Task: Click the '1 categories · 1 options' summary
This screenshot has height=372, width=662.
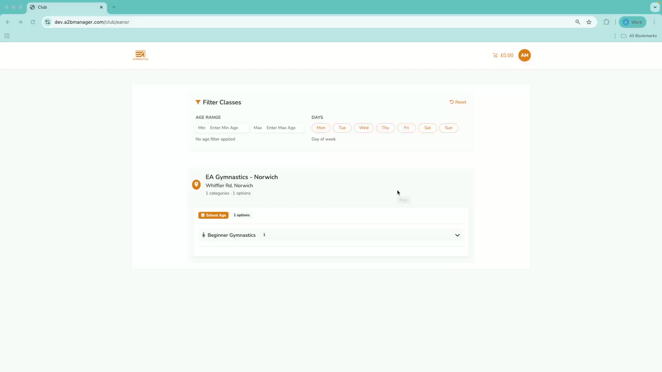Action: [228, 193]
